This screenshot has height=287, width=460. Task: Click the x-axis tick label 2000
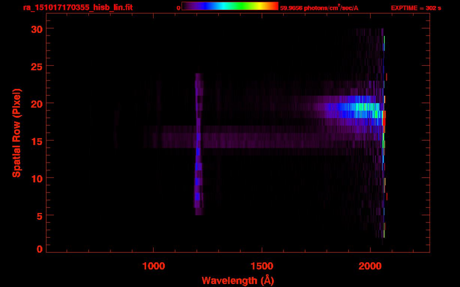pos(370,266)
